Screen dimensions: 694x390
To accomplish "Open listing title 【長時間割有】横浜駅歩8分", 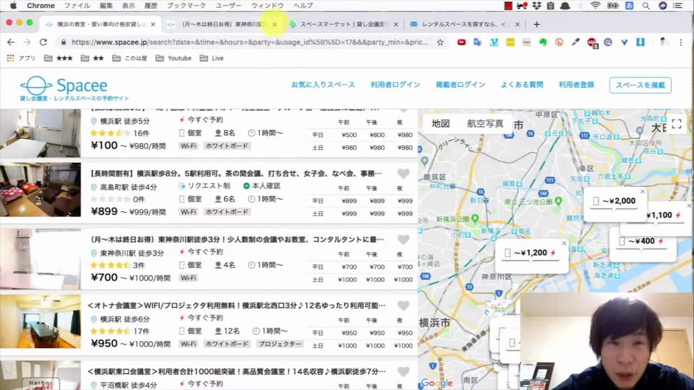I will (236, 174).
